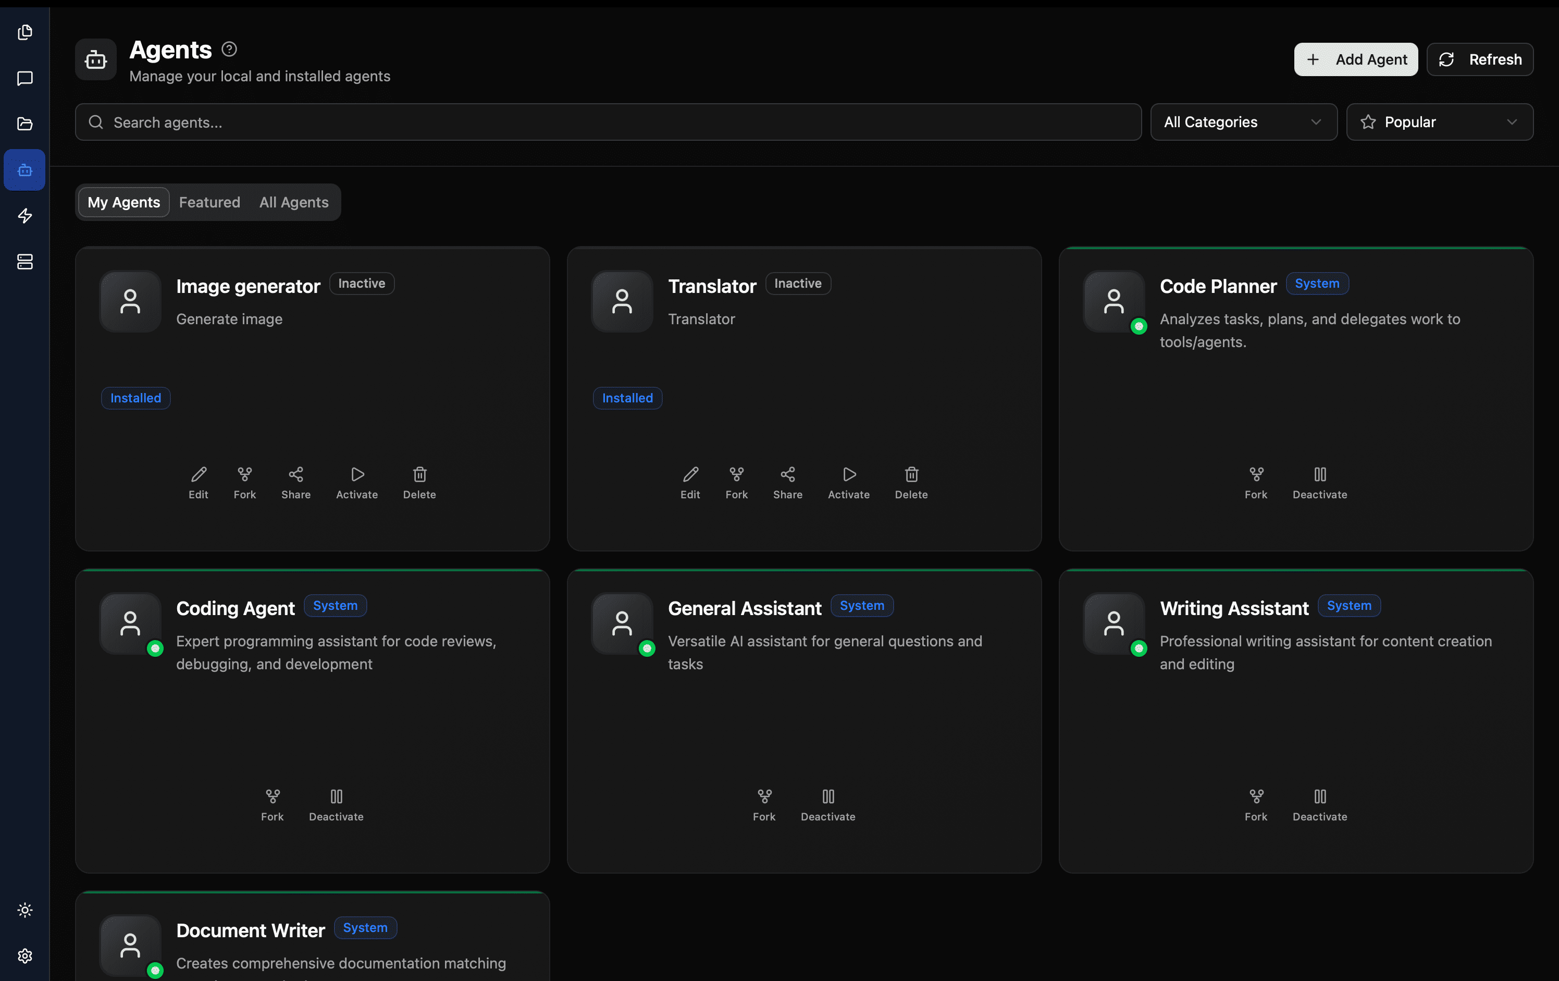The image size is (1559, 981).
Task: Share the Image generator agent
Action: pyautogui.click(x=296, y=481)
